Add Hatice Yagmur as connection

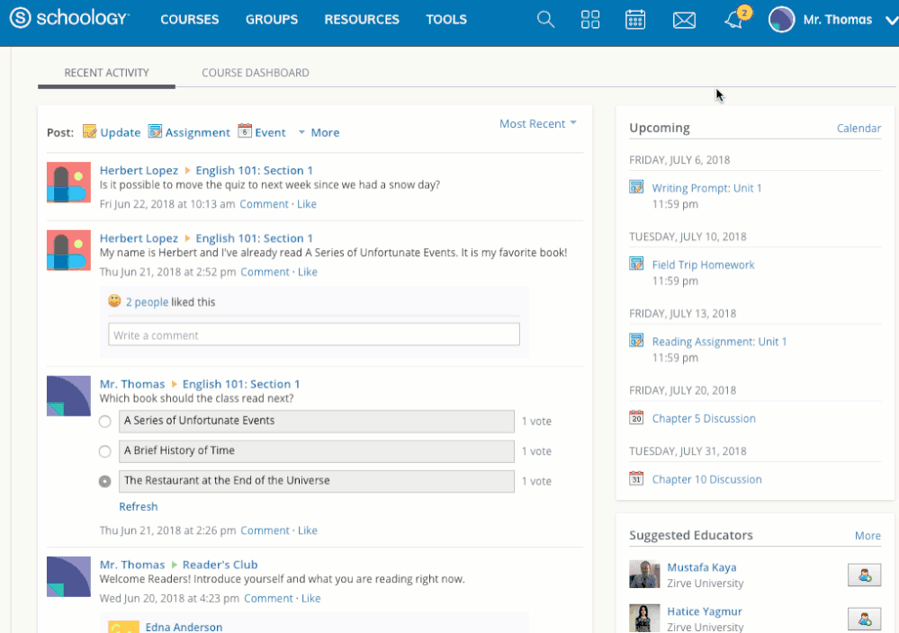pyautogui.click(x=864, y=619)
